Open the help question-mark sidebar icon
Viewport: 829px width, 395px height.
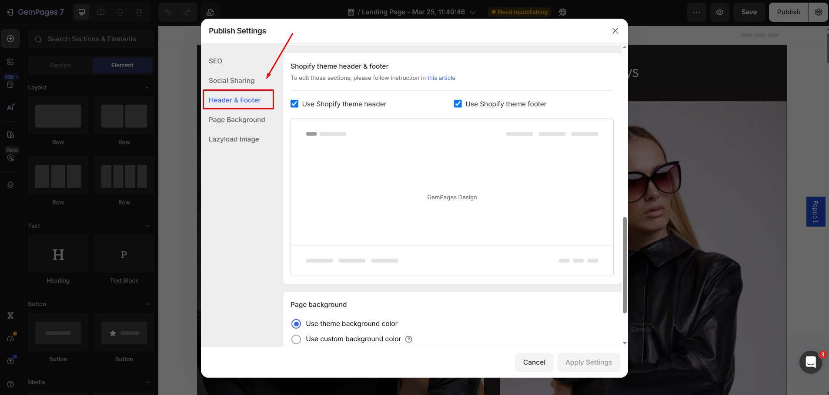[x=10, y=384]
